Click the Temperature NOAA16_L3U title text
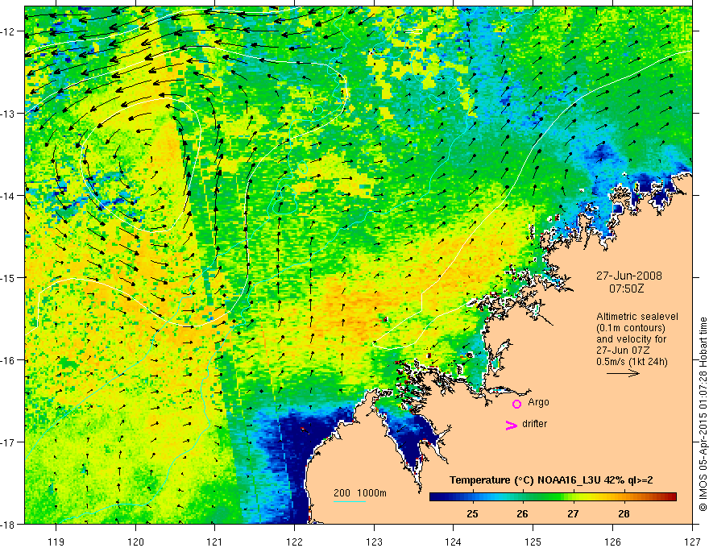Image resolution: width=709 pixels, height=548 pixels. pyautogui.click(x=551, y=480)
